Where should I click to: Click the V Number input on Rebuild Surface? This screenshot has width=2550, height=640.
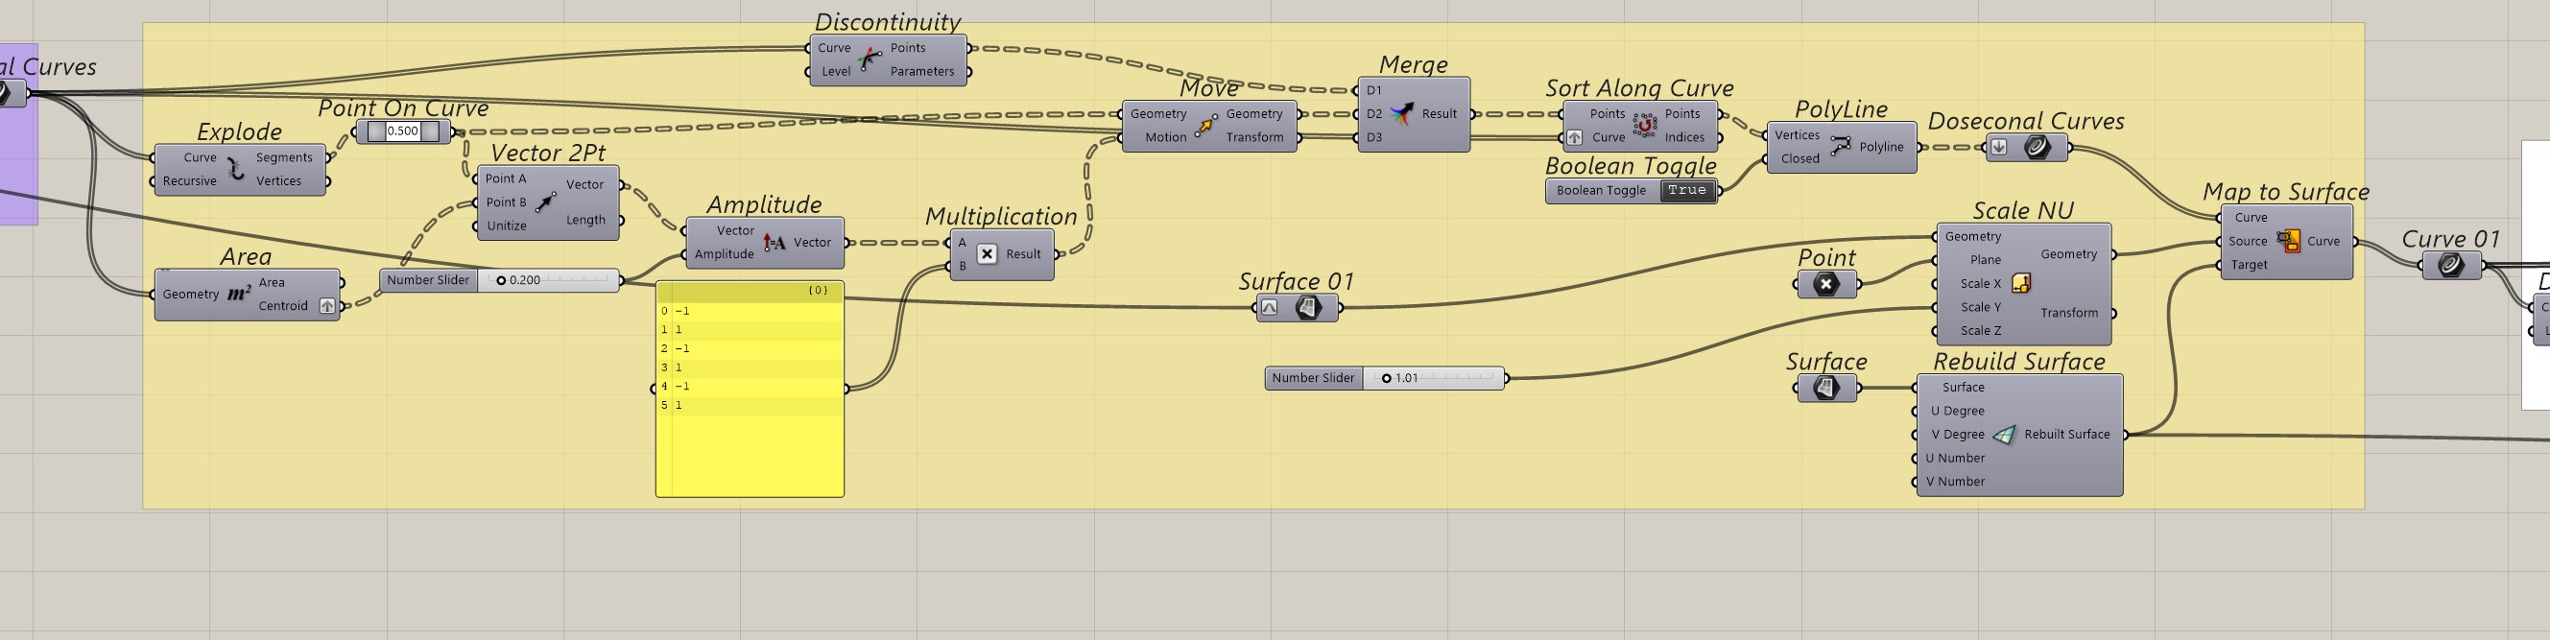(1955, 482)
